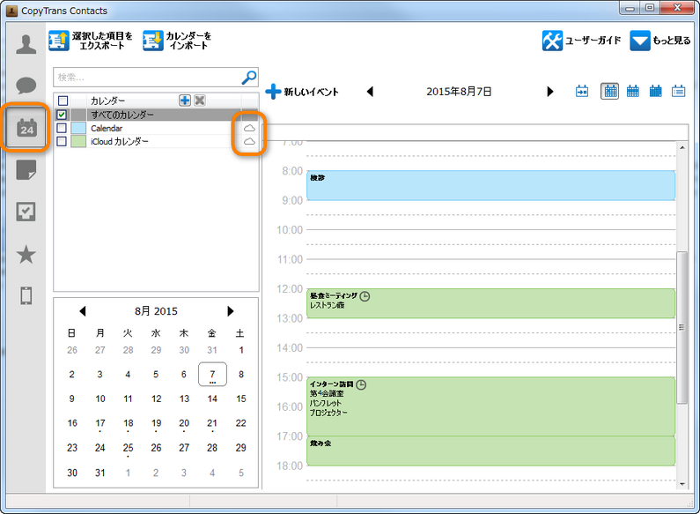Open the Contacts sidebar section
This screenshot has width=700, height=514.
coord(26,44)
